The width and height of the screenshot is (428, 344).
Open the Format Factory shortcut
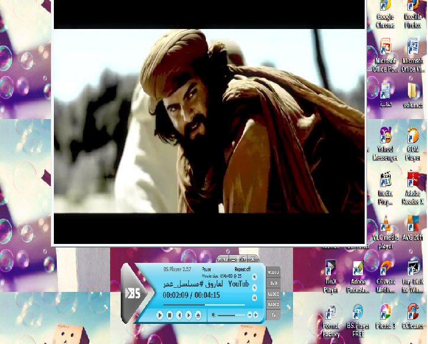click(330, 321)
